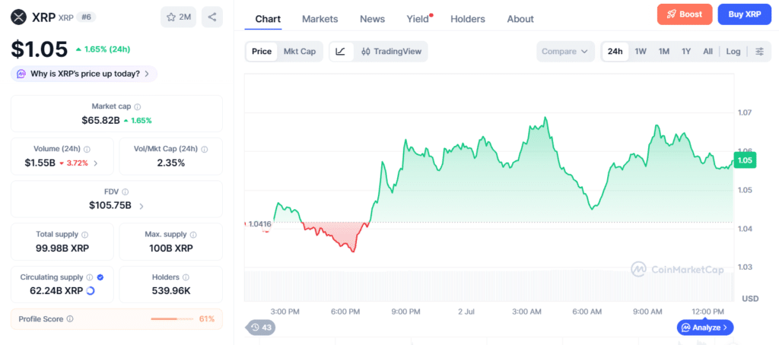Click the Boost button
The height and width of the screenshot is (345, 779).
[x=685, y=14]
